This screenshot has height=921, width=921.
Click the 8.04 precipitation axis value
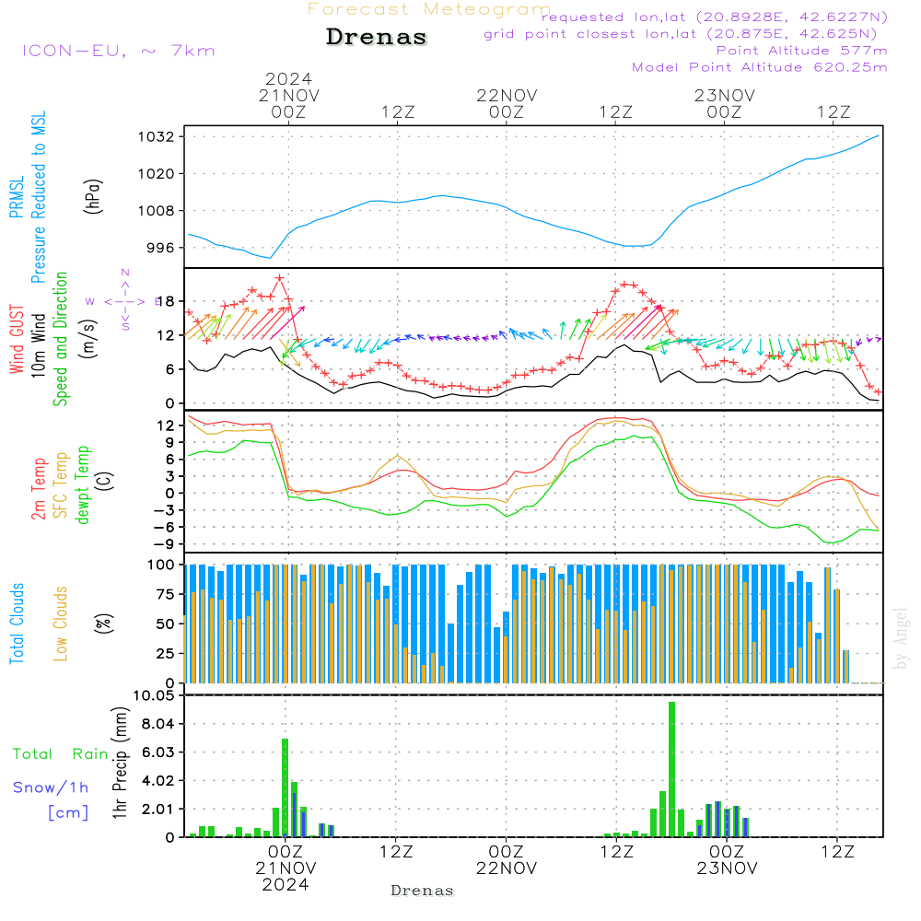pos(158,724)
